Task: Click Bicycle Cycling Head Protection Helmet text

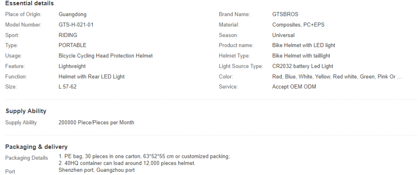Action: click(x=106, y=56)
